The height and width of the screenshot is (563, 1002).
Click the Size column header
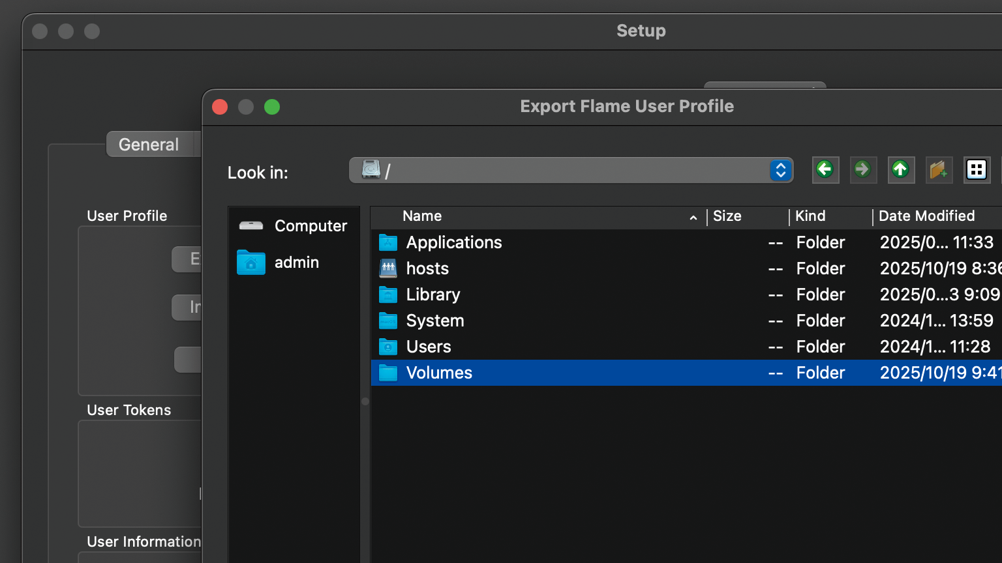tap(727, 216)
